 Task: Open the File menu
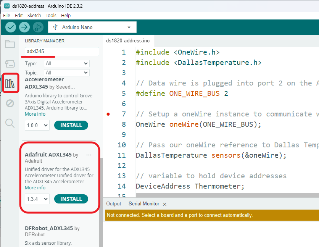pyautogui.click(x=6, y=16)
